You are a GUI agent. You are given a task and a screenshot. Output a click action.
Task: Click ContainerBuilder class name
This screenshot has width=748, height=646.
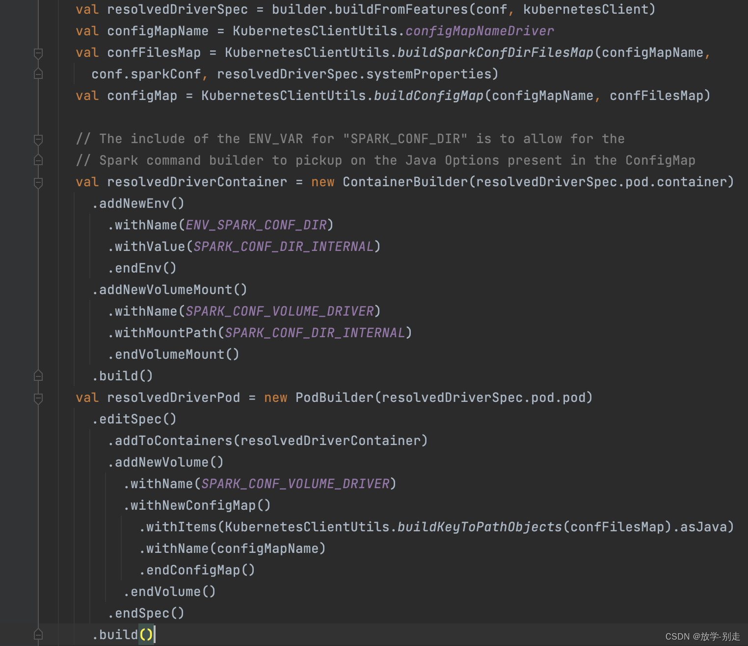(x=405, y=182)
